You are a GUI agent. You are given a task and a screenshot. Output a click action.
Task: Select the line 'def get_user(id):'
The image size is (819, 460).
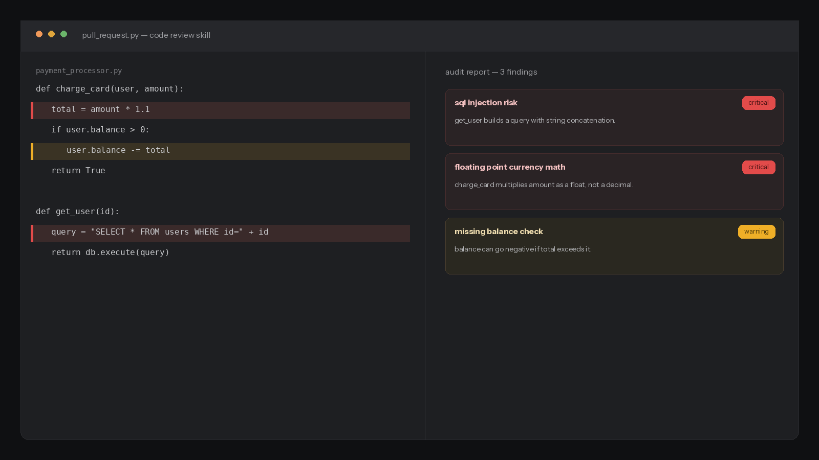point(77,212)
